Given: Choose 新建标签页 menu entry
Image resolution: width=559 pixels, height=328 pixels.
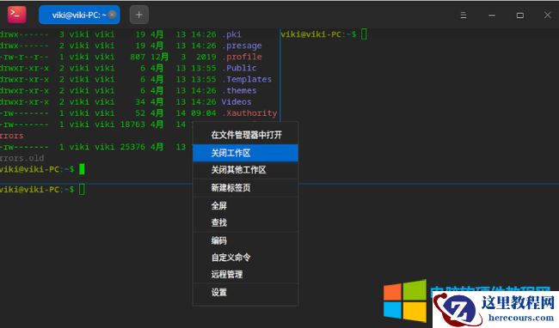Looking at the screenshot, I should coord(246,187).
